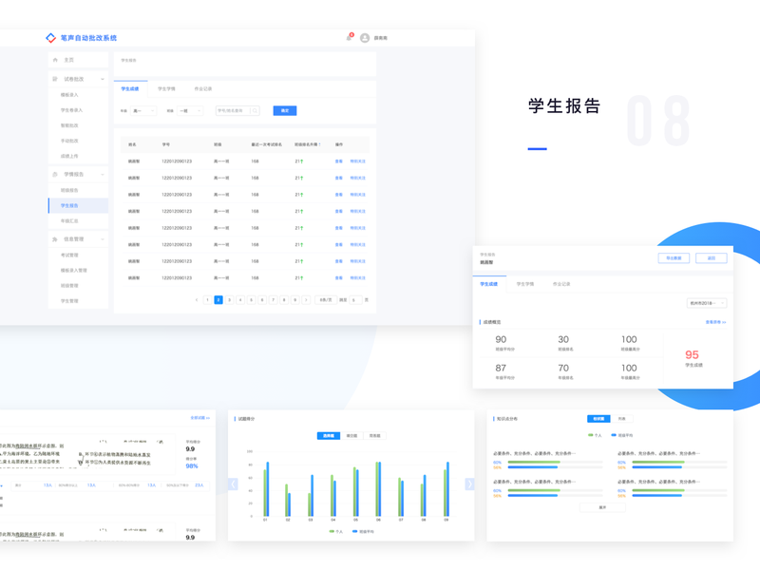760x570 pixels.
Task: Select 学生成绩 tab in report detail card
Action: [x=489, y=284]
